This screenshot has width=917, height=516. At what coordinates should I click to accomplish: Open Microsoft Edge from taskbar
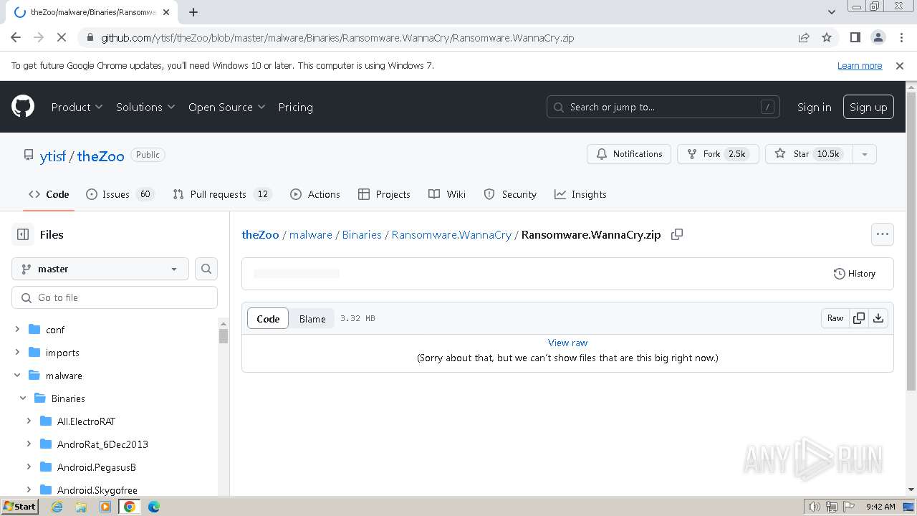pyautogui.click(x=154, y=507)
